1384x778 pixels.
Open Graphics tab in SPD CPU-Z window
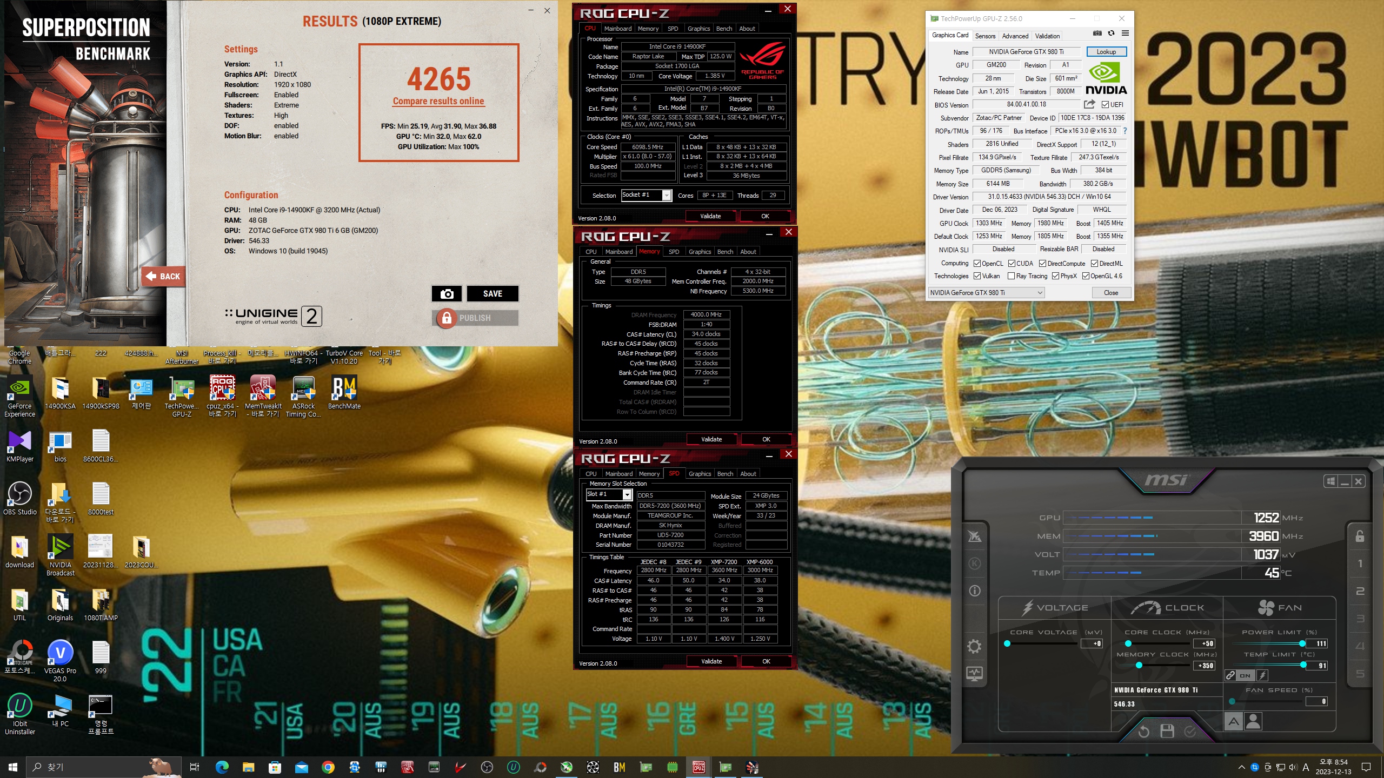click(700, 474)
